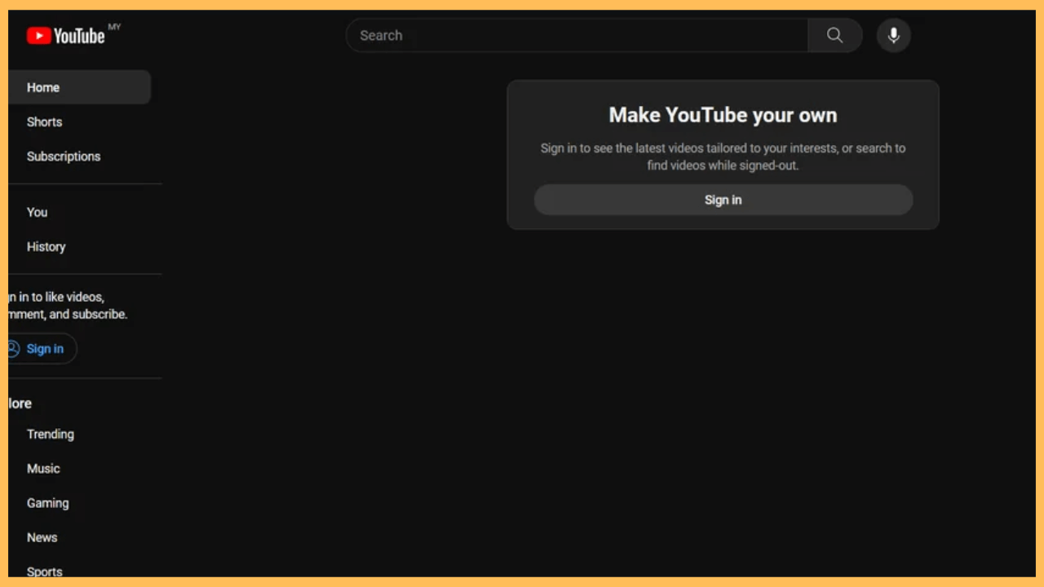Viewport: 1044px width, 587px height.
Task: Sign in using the large center button
Action: [x=723, y=199]
